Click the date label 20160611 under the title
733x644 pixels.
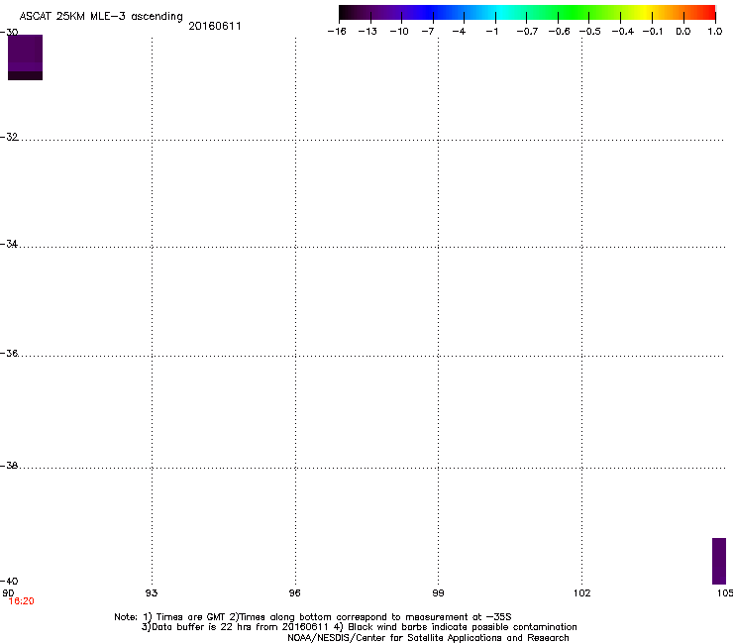(215, 26)
